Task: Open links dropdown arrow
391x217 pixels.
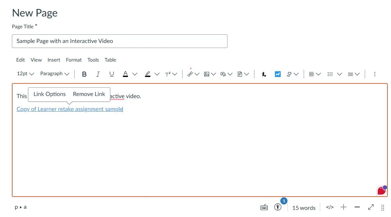Action: tap(197, 74)
